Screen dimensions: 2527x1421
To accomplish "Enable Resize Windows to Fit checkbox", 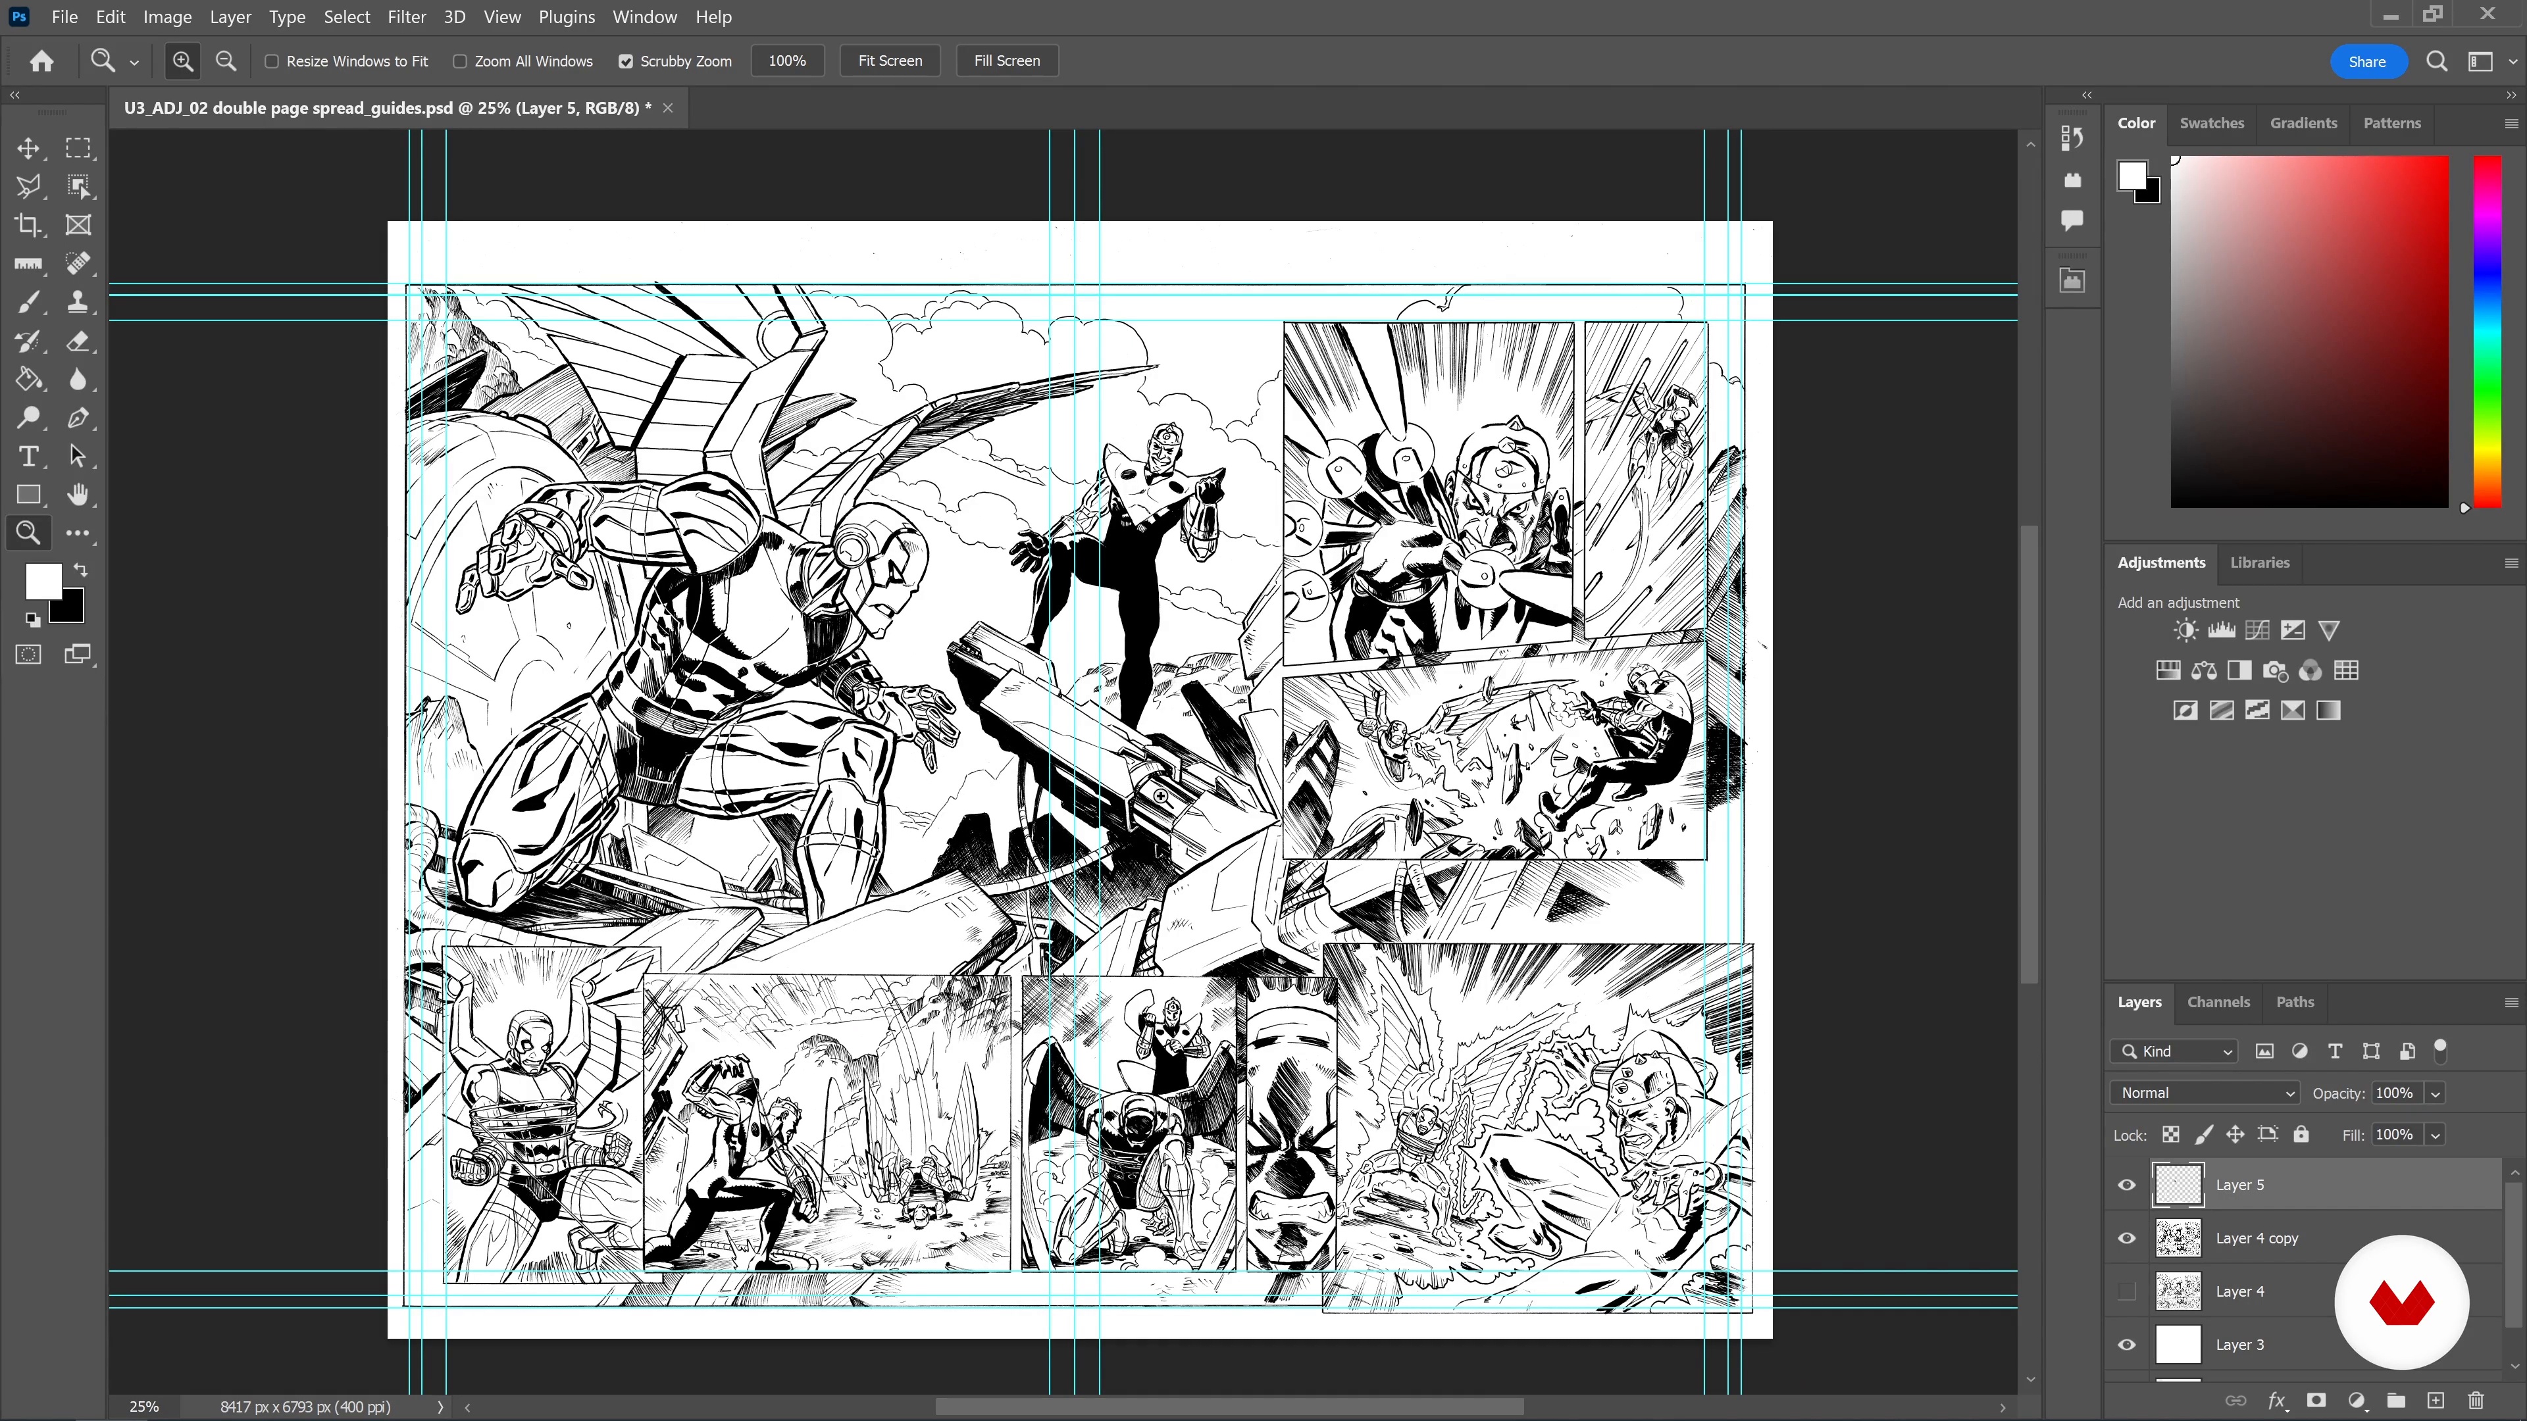I will click(x=272, y=61).
